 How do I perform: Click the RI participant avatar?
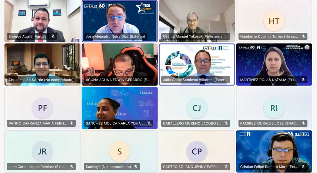[x=274, y=108]
